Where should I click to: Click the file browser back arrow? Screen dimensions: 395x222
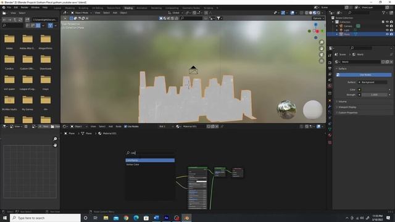[x=4, y=20]
